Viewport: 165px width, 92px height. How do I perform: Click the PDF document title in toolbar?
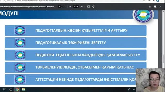click(x=28, y=7)
